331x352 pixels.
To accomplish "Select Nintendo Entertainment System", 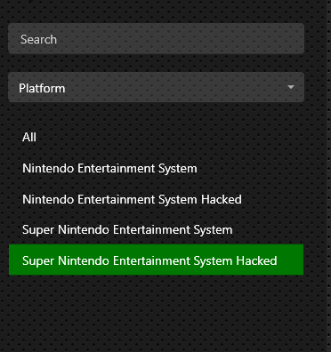I will click(x=156, y=168).
